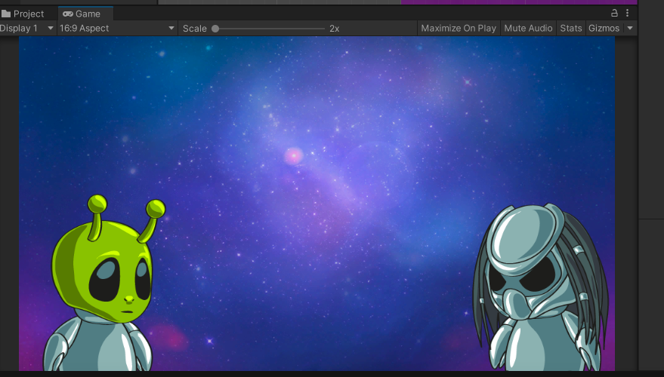Switch to the Project tab
The image size is (664, 377).
tap(23, 14)
